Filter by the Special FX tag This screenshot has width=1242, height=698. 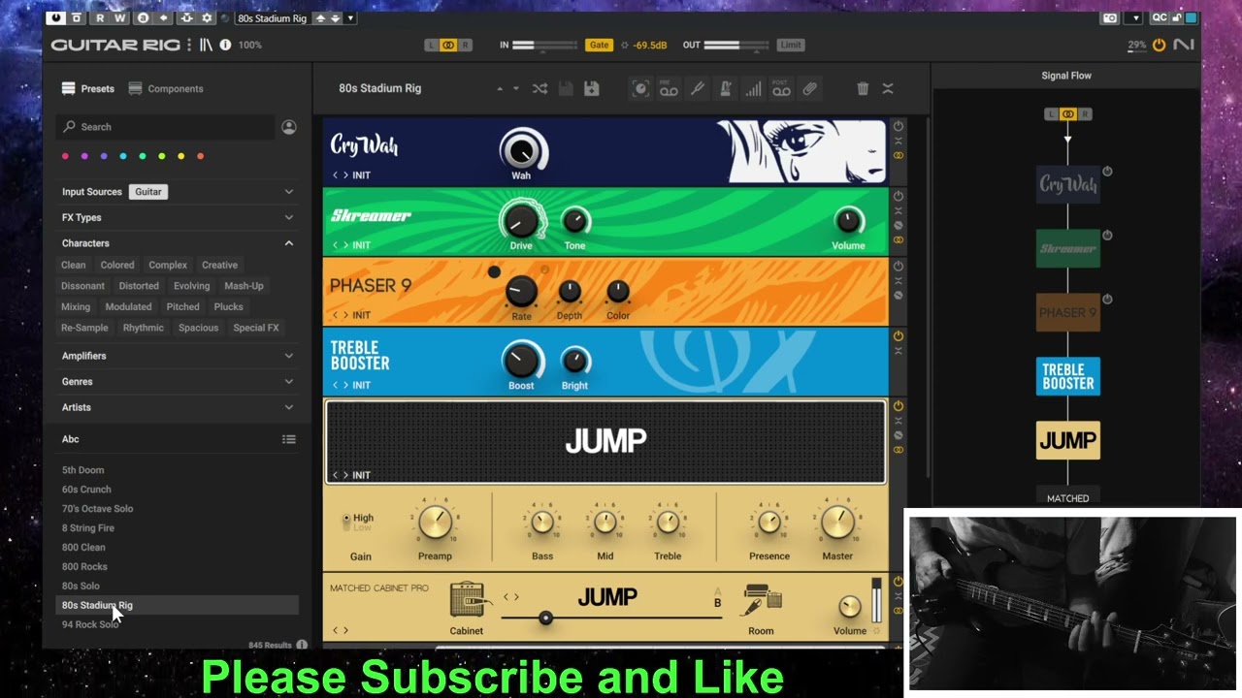pos(256,328)
